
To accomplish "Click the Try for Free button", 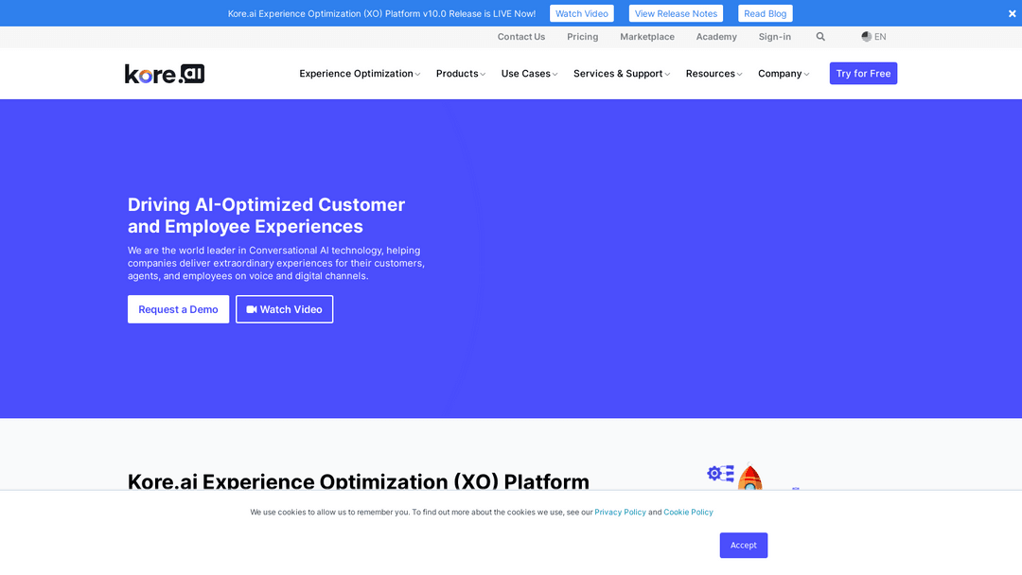I will pyautogui.click(x=863, y=74).
